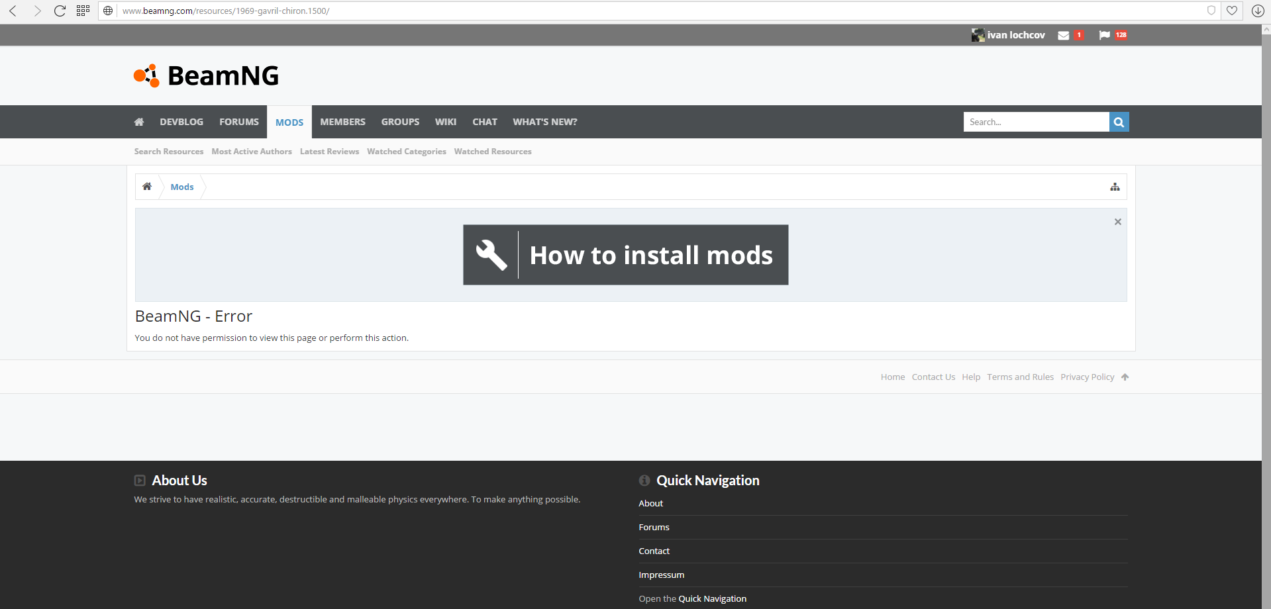Open Watched Categories
Screen dimensions: 1271x609
407,152
